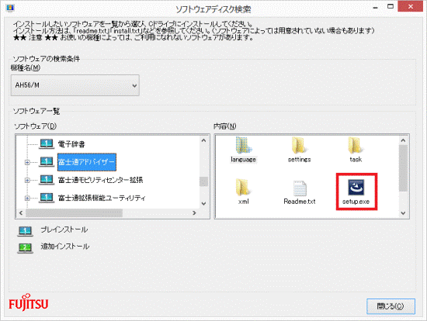Select 富士通アドバイザー in software tree
The width and height of the screenshot is (427, 321).
click(x=87, y=162)
